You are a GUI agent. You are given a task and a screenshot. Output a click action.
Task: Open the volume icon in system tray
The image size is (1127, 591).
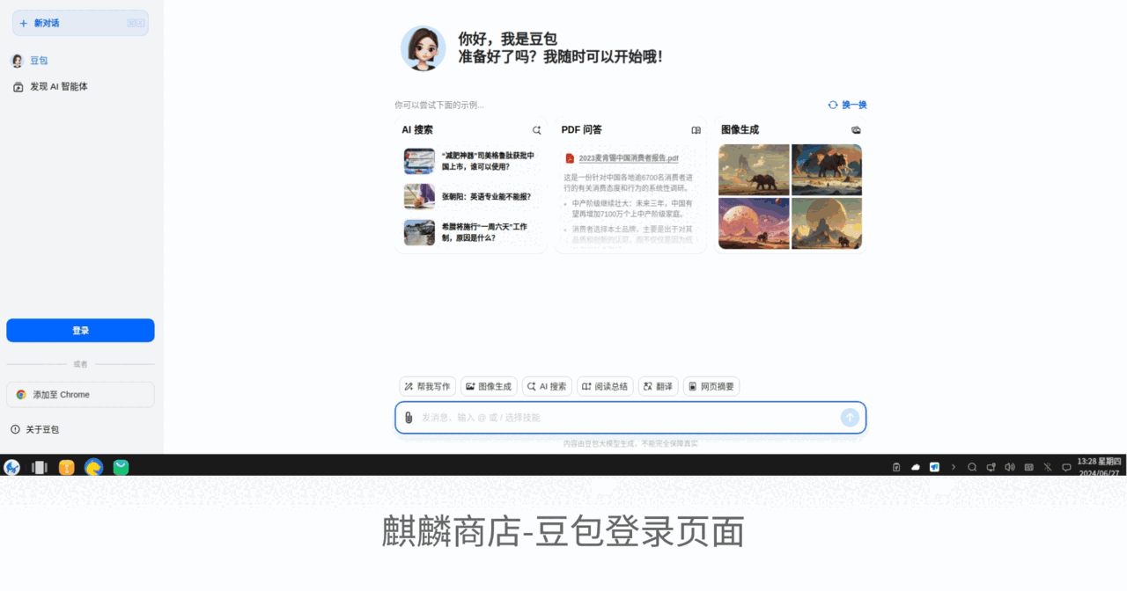1009,467
